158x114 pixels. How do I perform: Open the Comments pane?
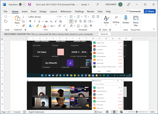tap(133, 11)
